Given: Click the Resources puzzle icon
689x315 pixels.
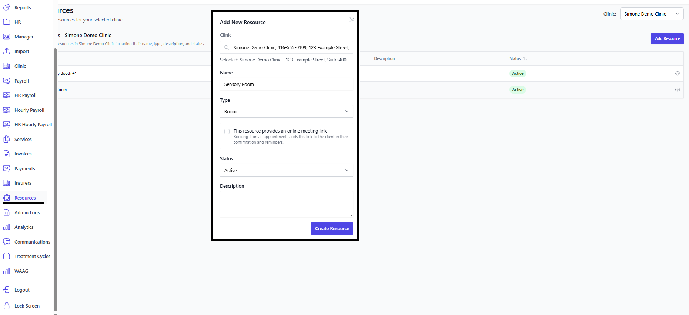Looking at the screenshot, I should [7, 198].
